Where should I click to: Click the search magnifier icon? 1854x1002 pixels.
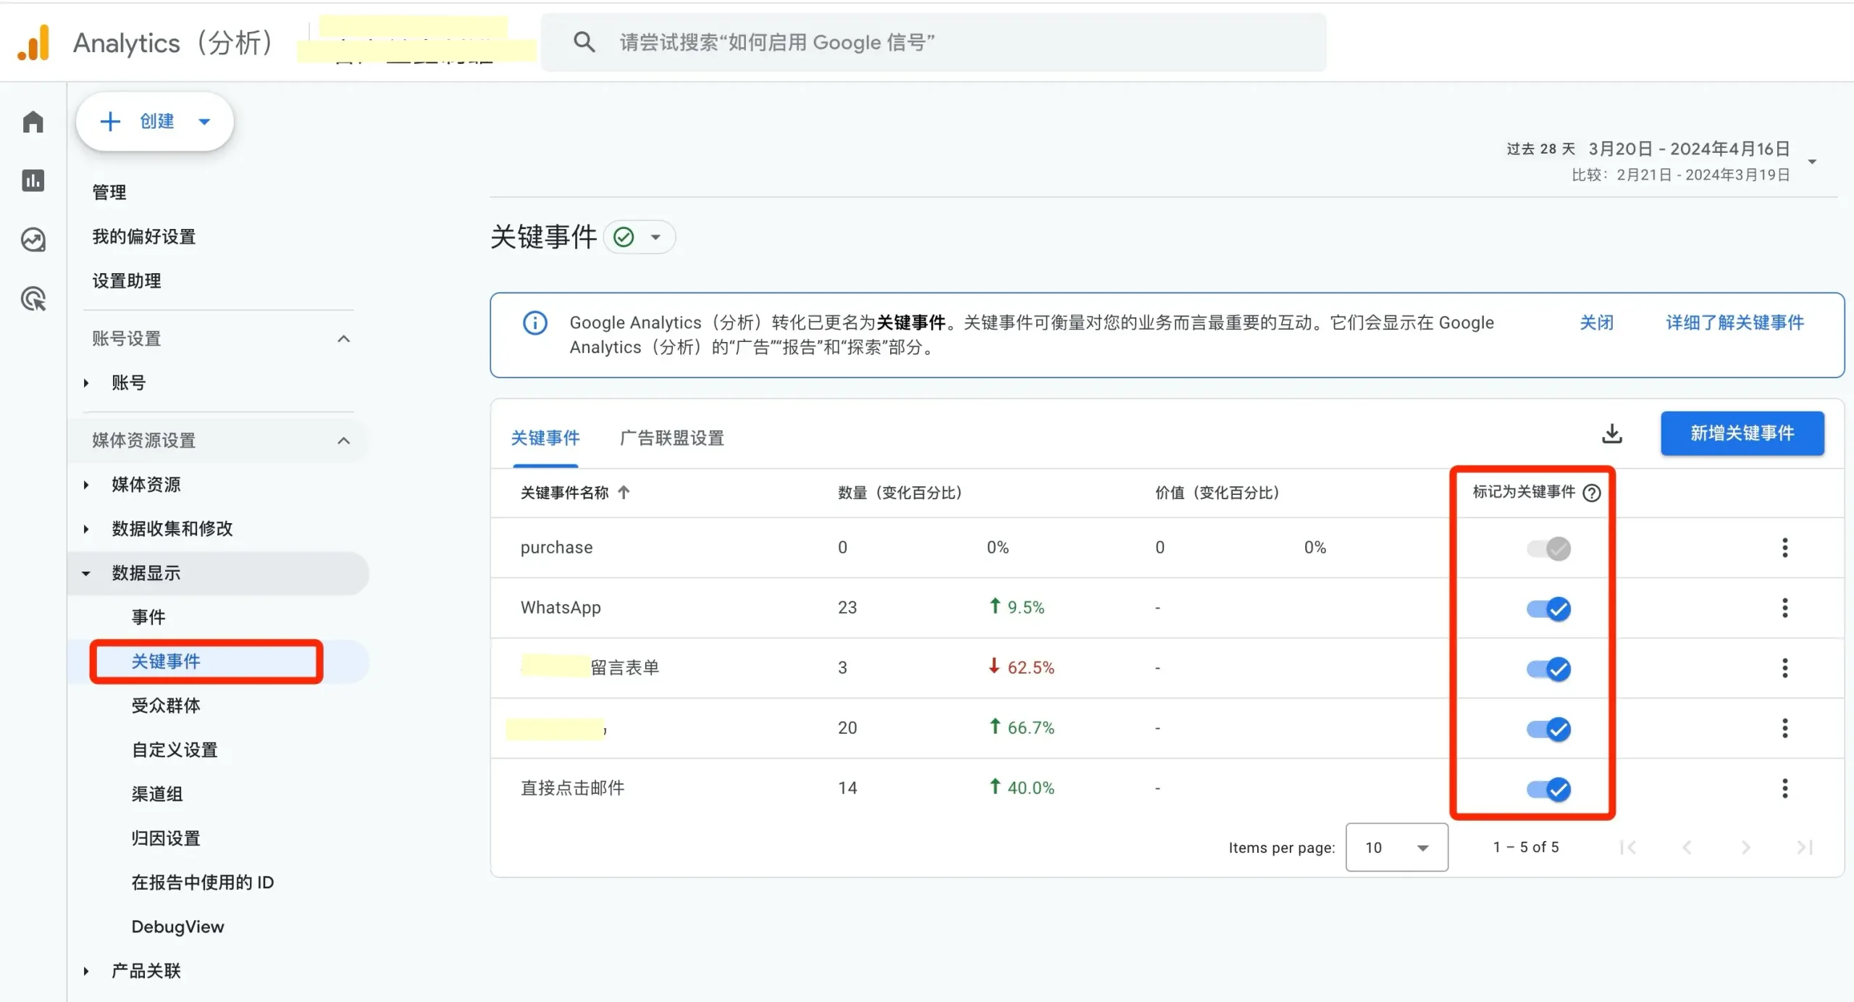click(x=584, y=42)
